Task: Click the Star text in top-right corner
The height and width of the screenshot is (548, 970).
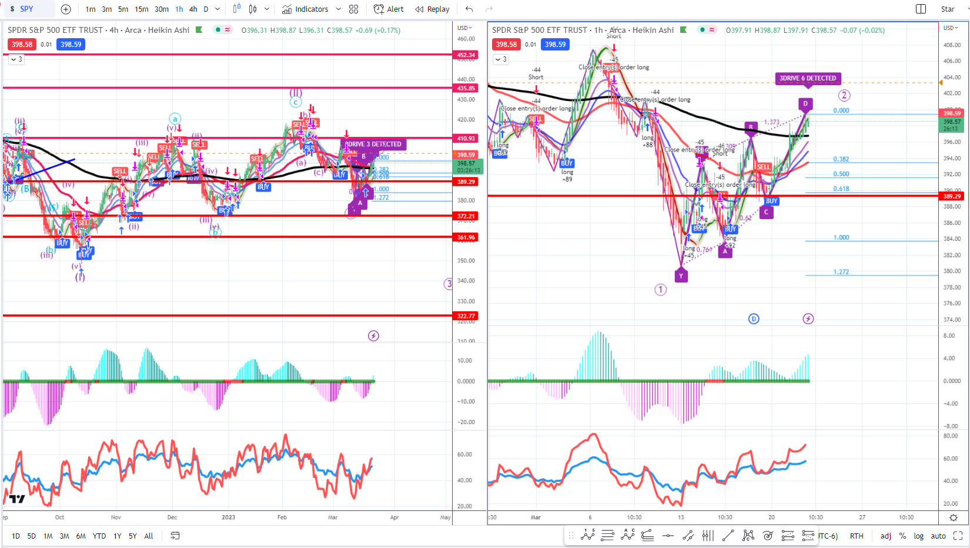Action: pyautogui.click(x=948, y=9)
